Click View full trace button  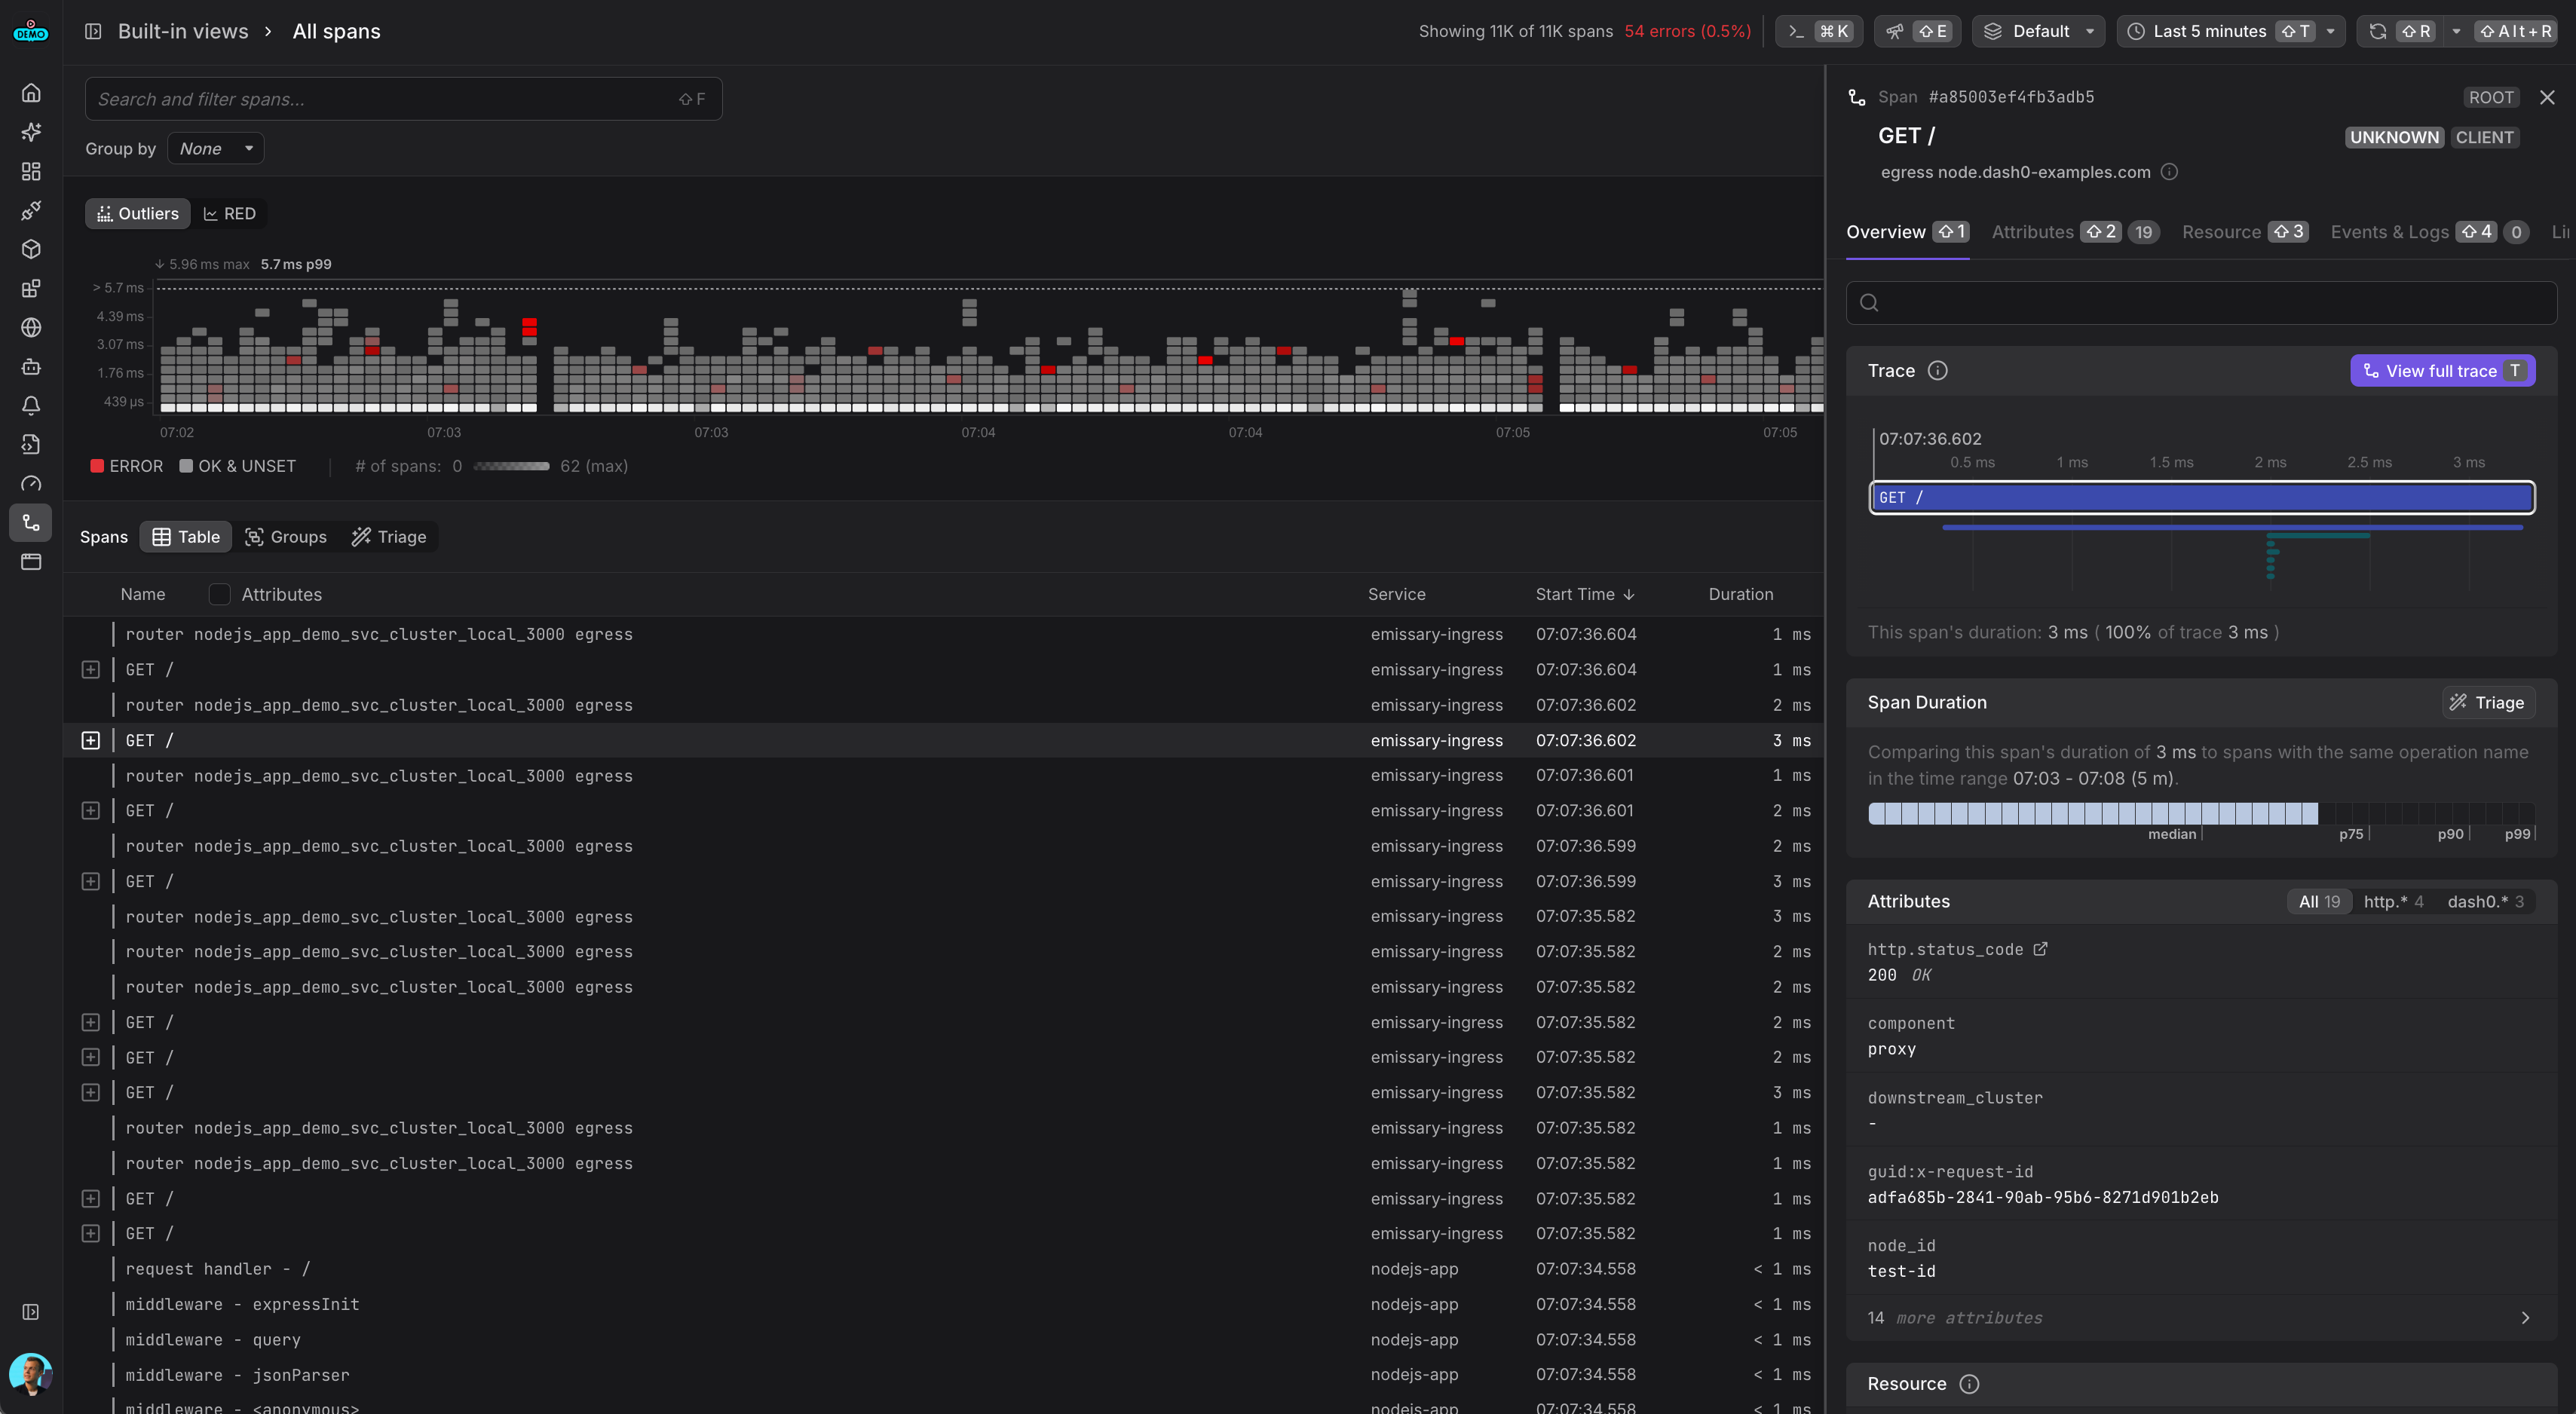pos(2442,371)
